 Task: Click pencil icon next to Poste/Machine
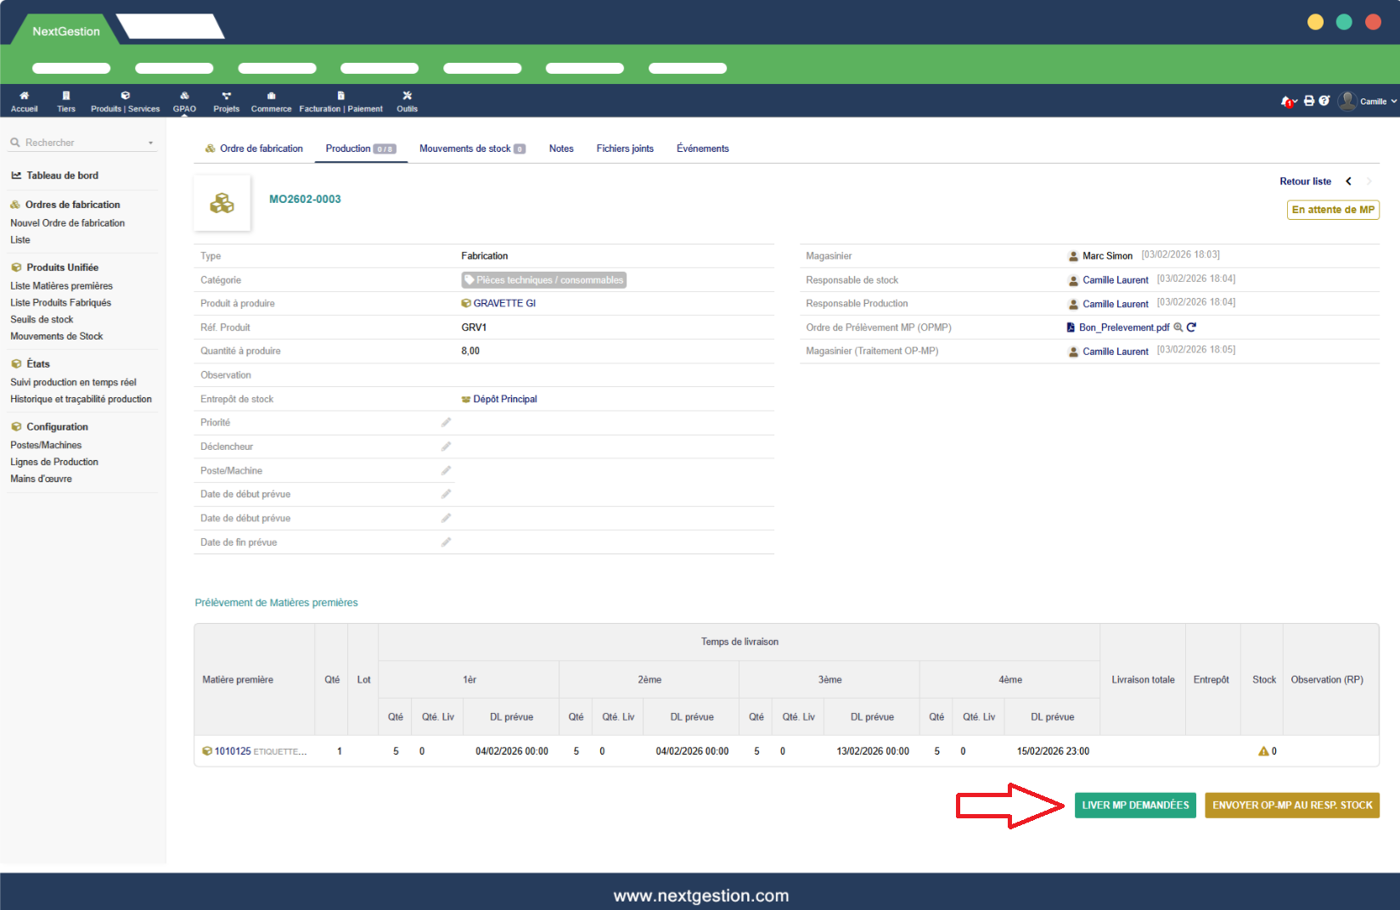(x=446, y=470)
